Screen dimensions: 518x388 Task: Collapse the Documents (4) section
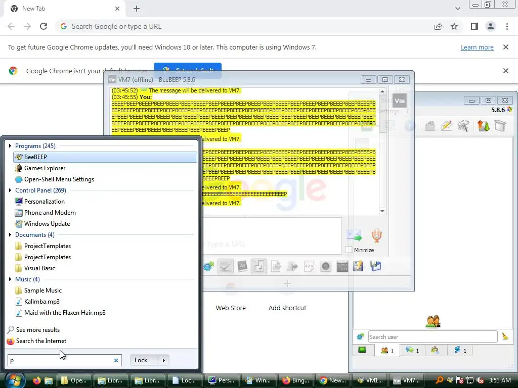(x=10, y=235)
